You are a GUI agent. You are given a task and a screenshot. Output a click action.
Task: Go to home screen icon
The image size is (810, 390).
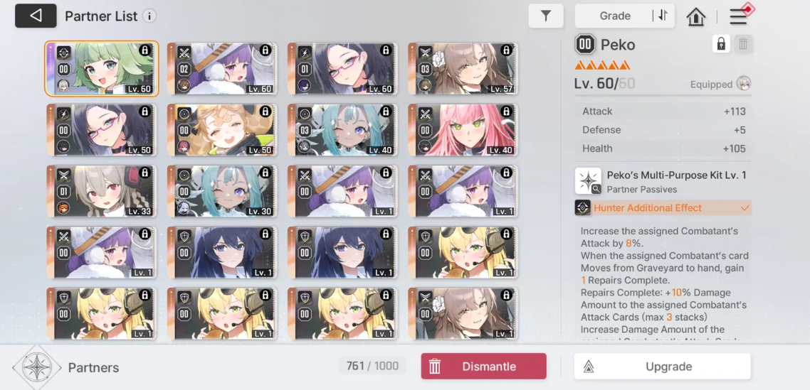696,16
